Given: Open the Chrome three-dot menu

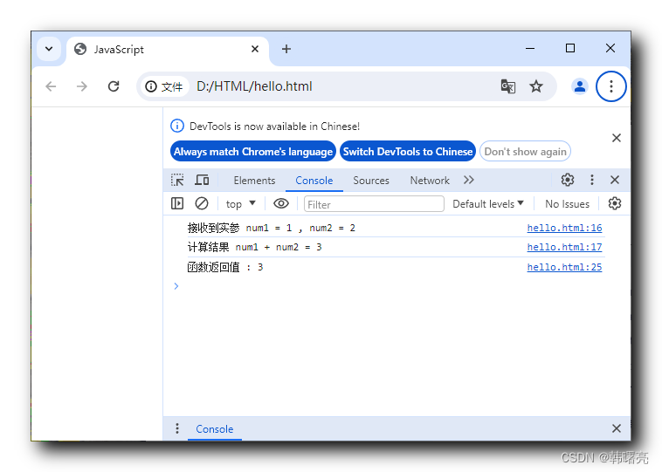Looking at the screenshot, I should (x=611, y=86).
